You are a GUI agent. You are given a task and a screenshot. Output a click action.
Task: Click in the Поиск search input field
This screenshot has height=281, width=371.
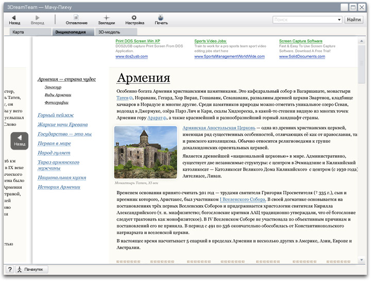(x=304, y=20)
